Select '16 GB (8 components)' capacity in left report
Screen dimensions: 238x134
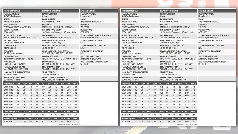14,53
